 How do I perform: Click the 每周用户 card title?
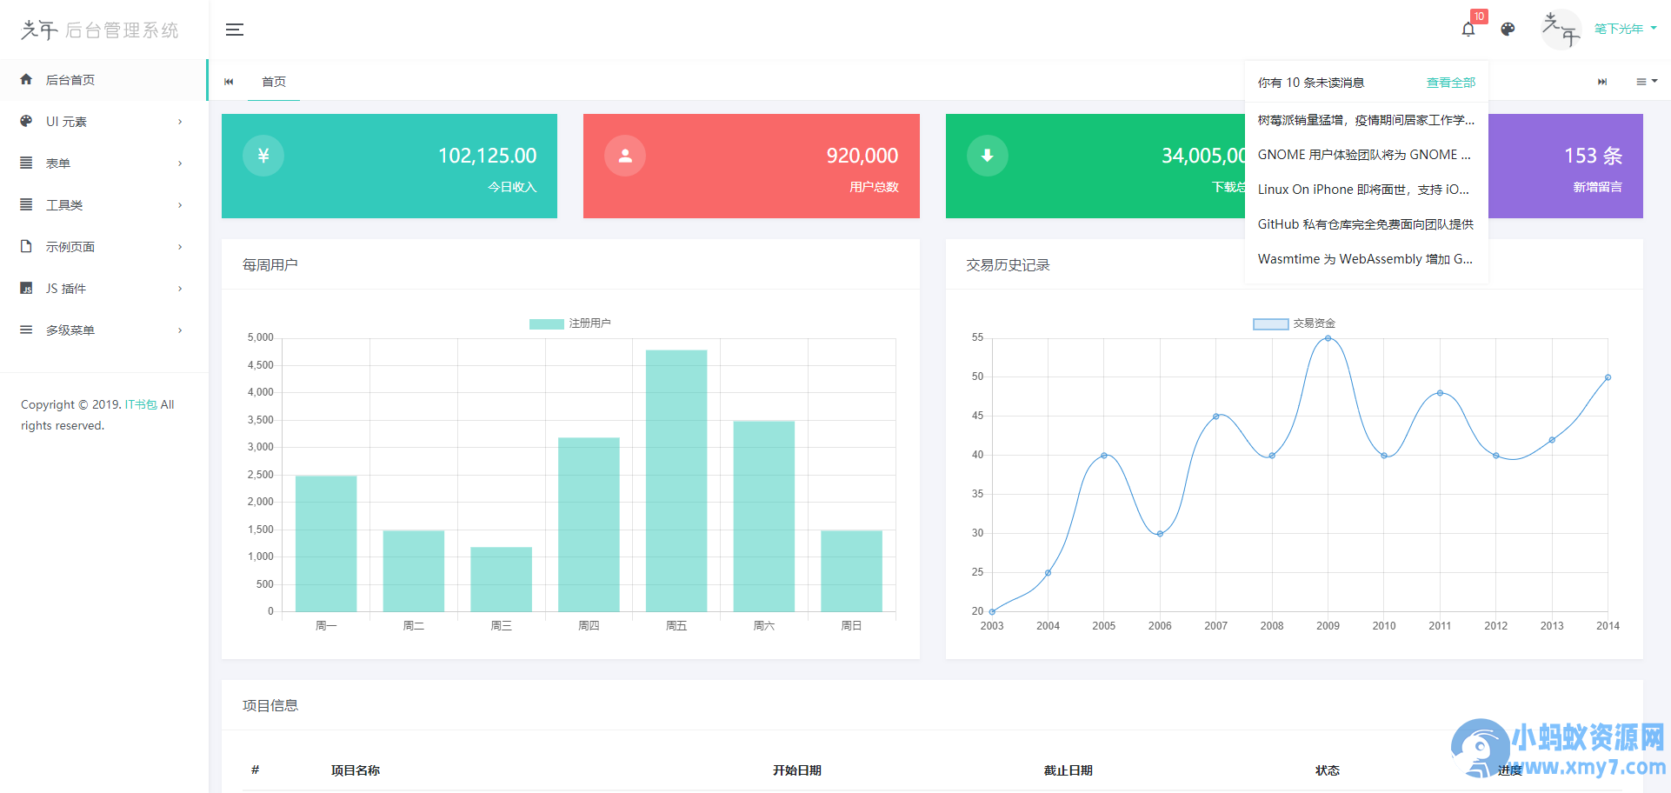(270, 264)
